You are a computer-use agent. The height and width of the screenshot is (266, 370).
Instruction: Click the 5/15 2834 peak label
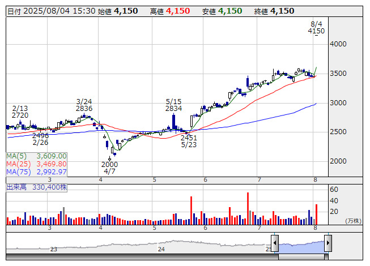(174, 105)
